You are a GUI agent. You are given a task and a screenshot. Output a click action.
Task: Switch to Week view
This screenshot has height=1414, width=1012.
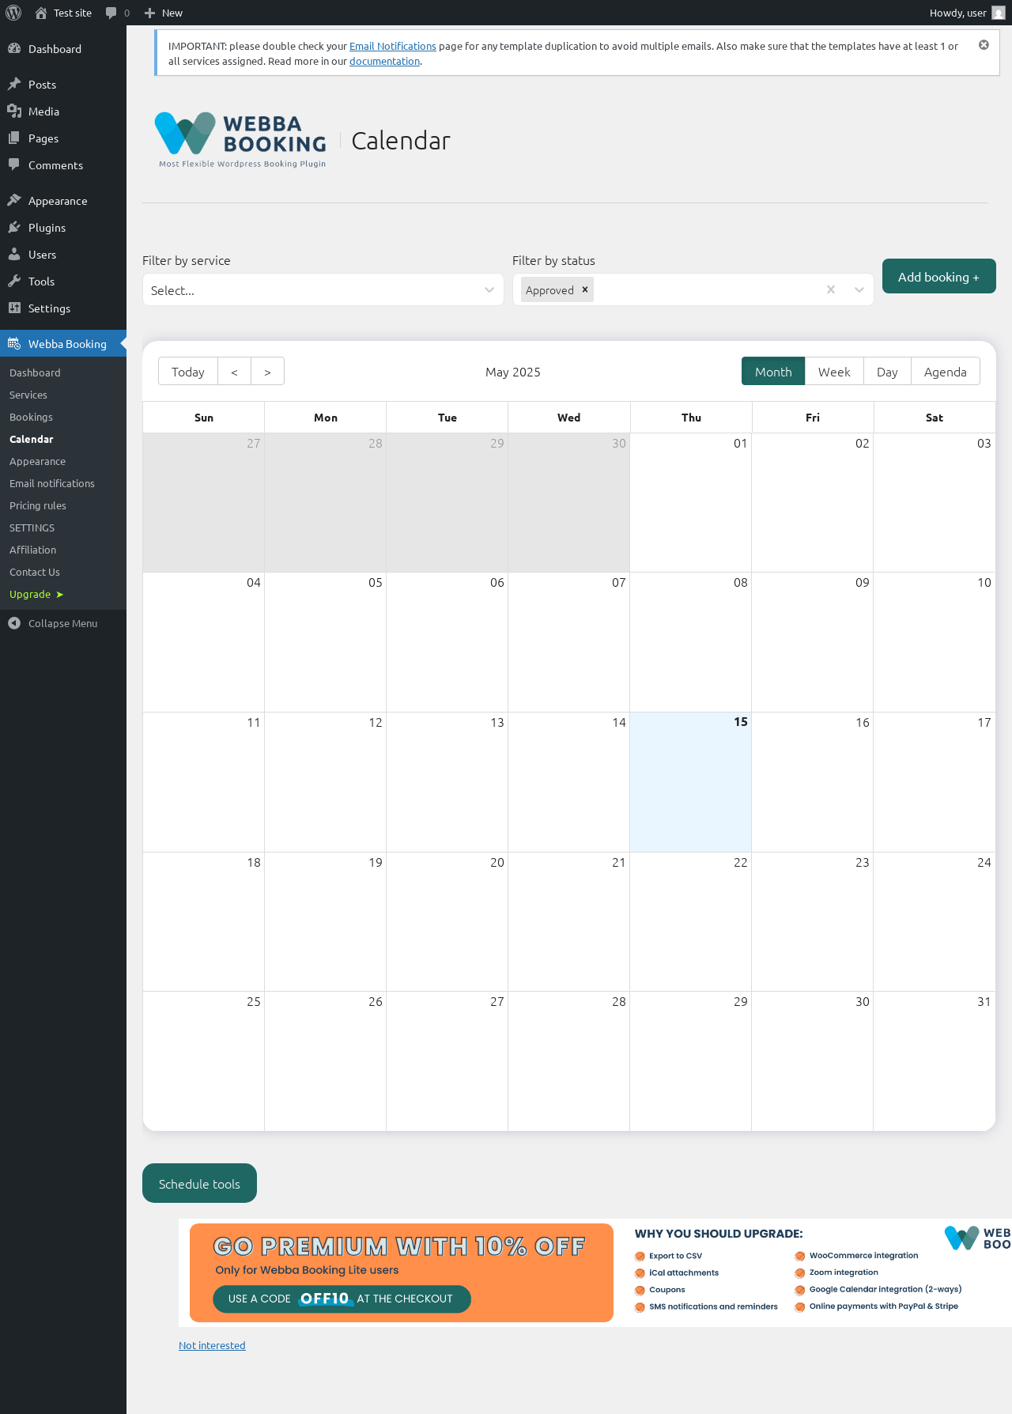(x=834, y=372)
